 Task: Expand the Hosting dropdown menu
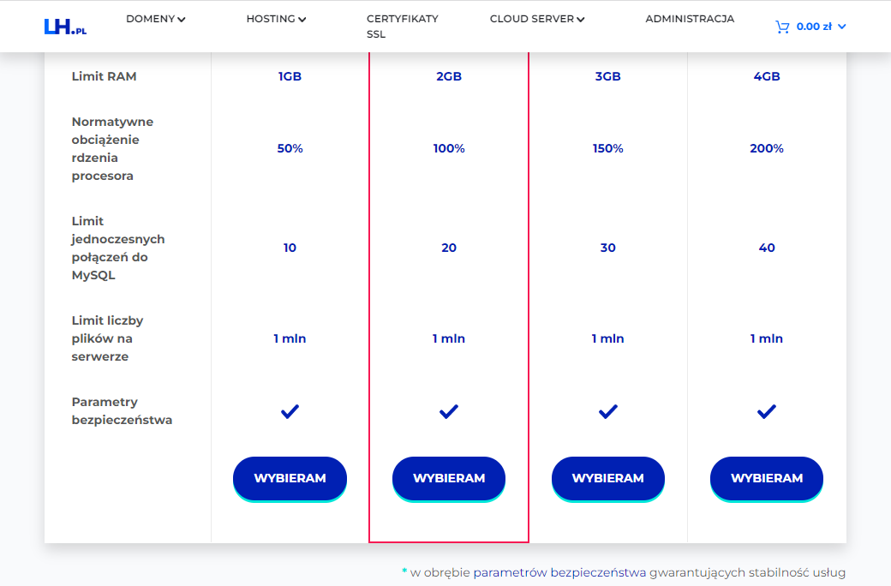click(276, 19)
